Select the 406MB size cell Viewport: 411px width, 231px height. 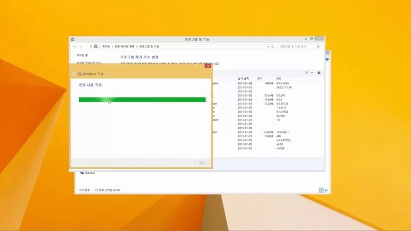[269, 83]
